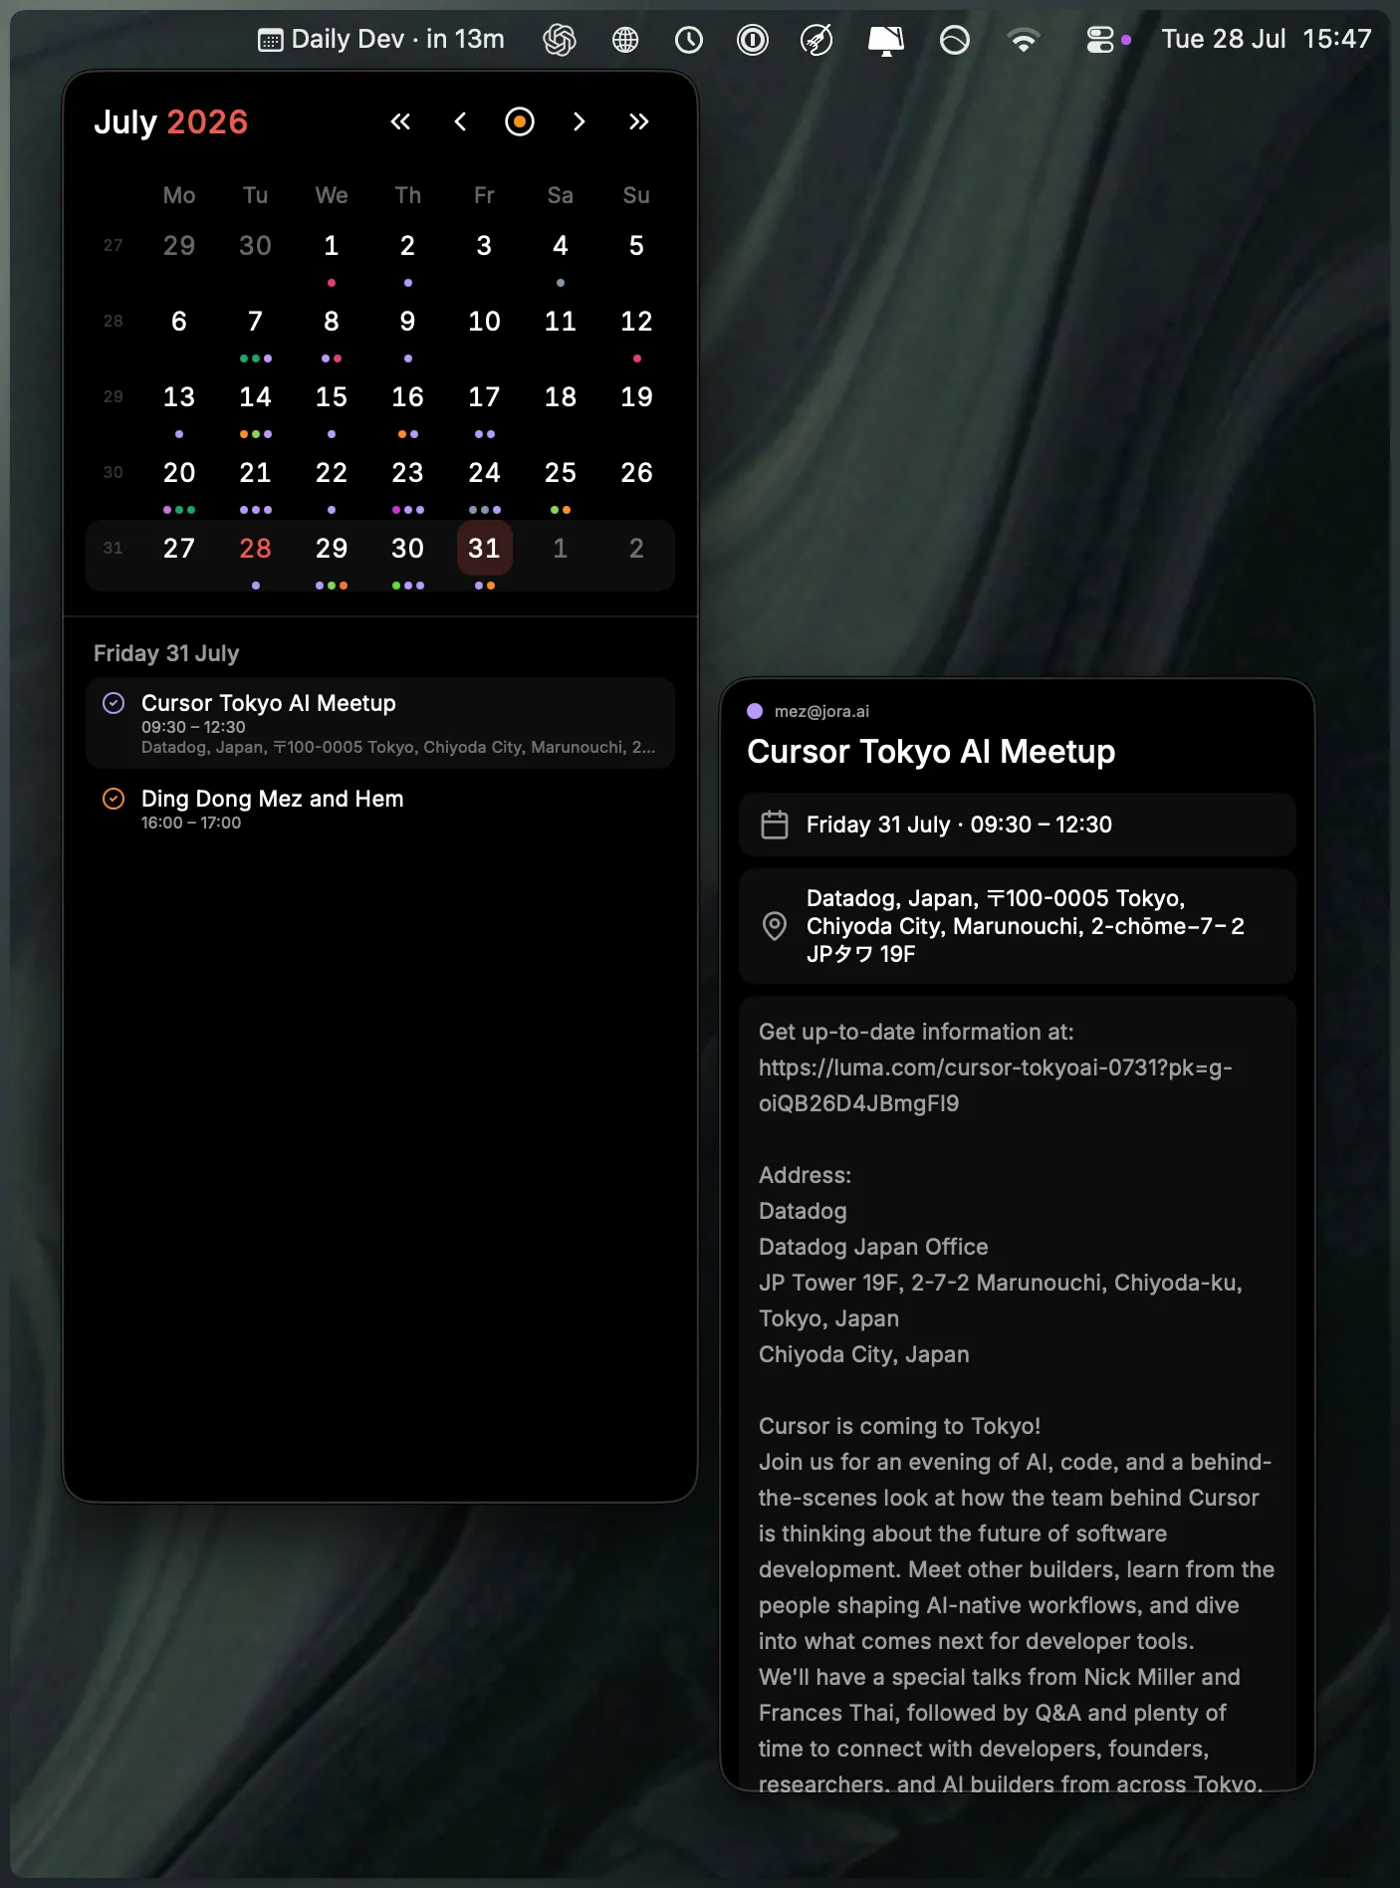Select July 14 in the calendar

255,396
